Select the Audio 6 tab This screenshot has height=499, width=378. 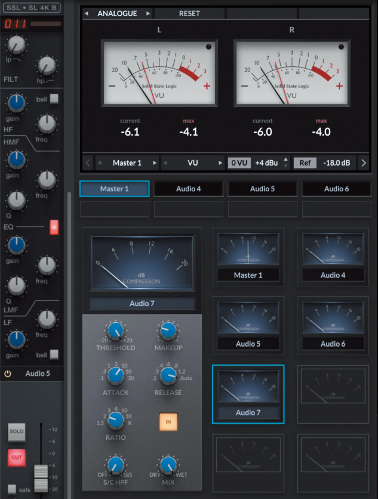pos(337,189)
